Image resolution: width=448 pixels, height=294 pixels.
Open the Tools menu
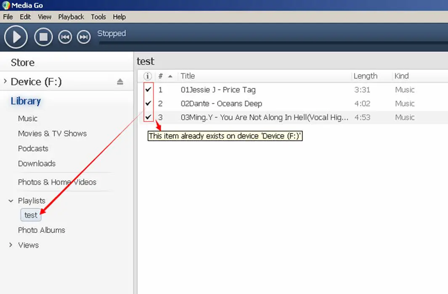98,17
